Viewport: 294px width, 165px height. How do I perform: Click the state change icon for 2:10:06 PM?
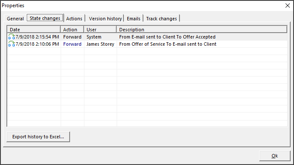[x=11, y=44]
